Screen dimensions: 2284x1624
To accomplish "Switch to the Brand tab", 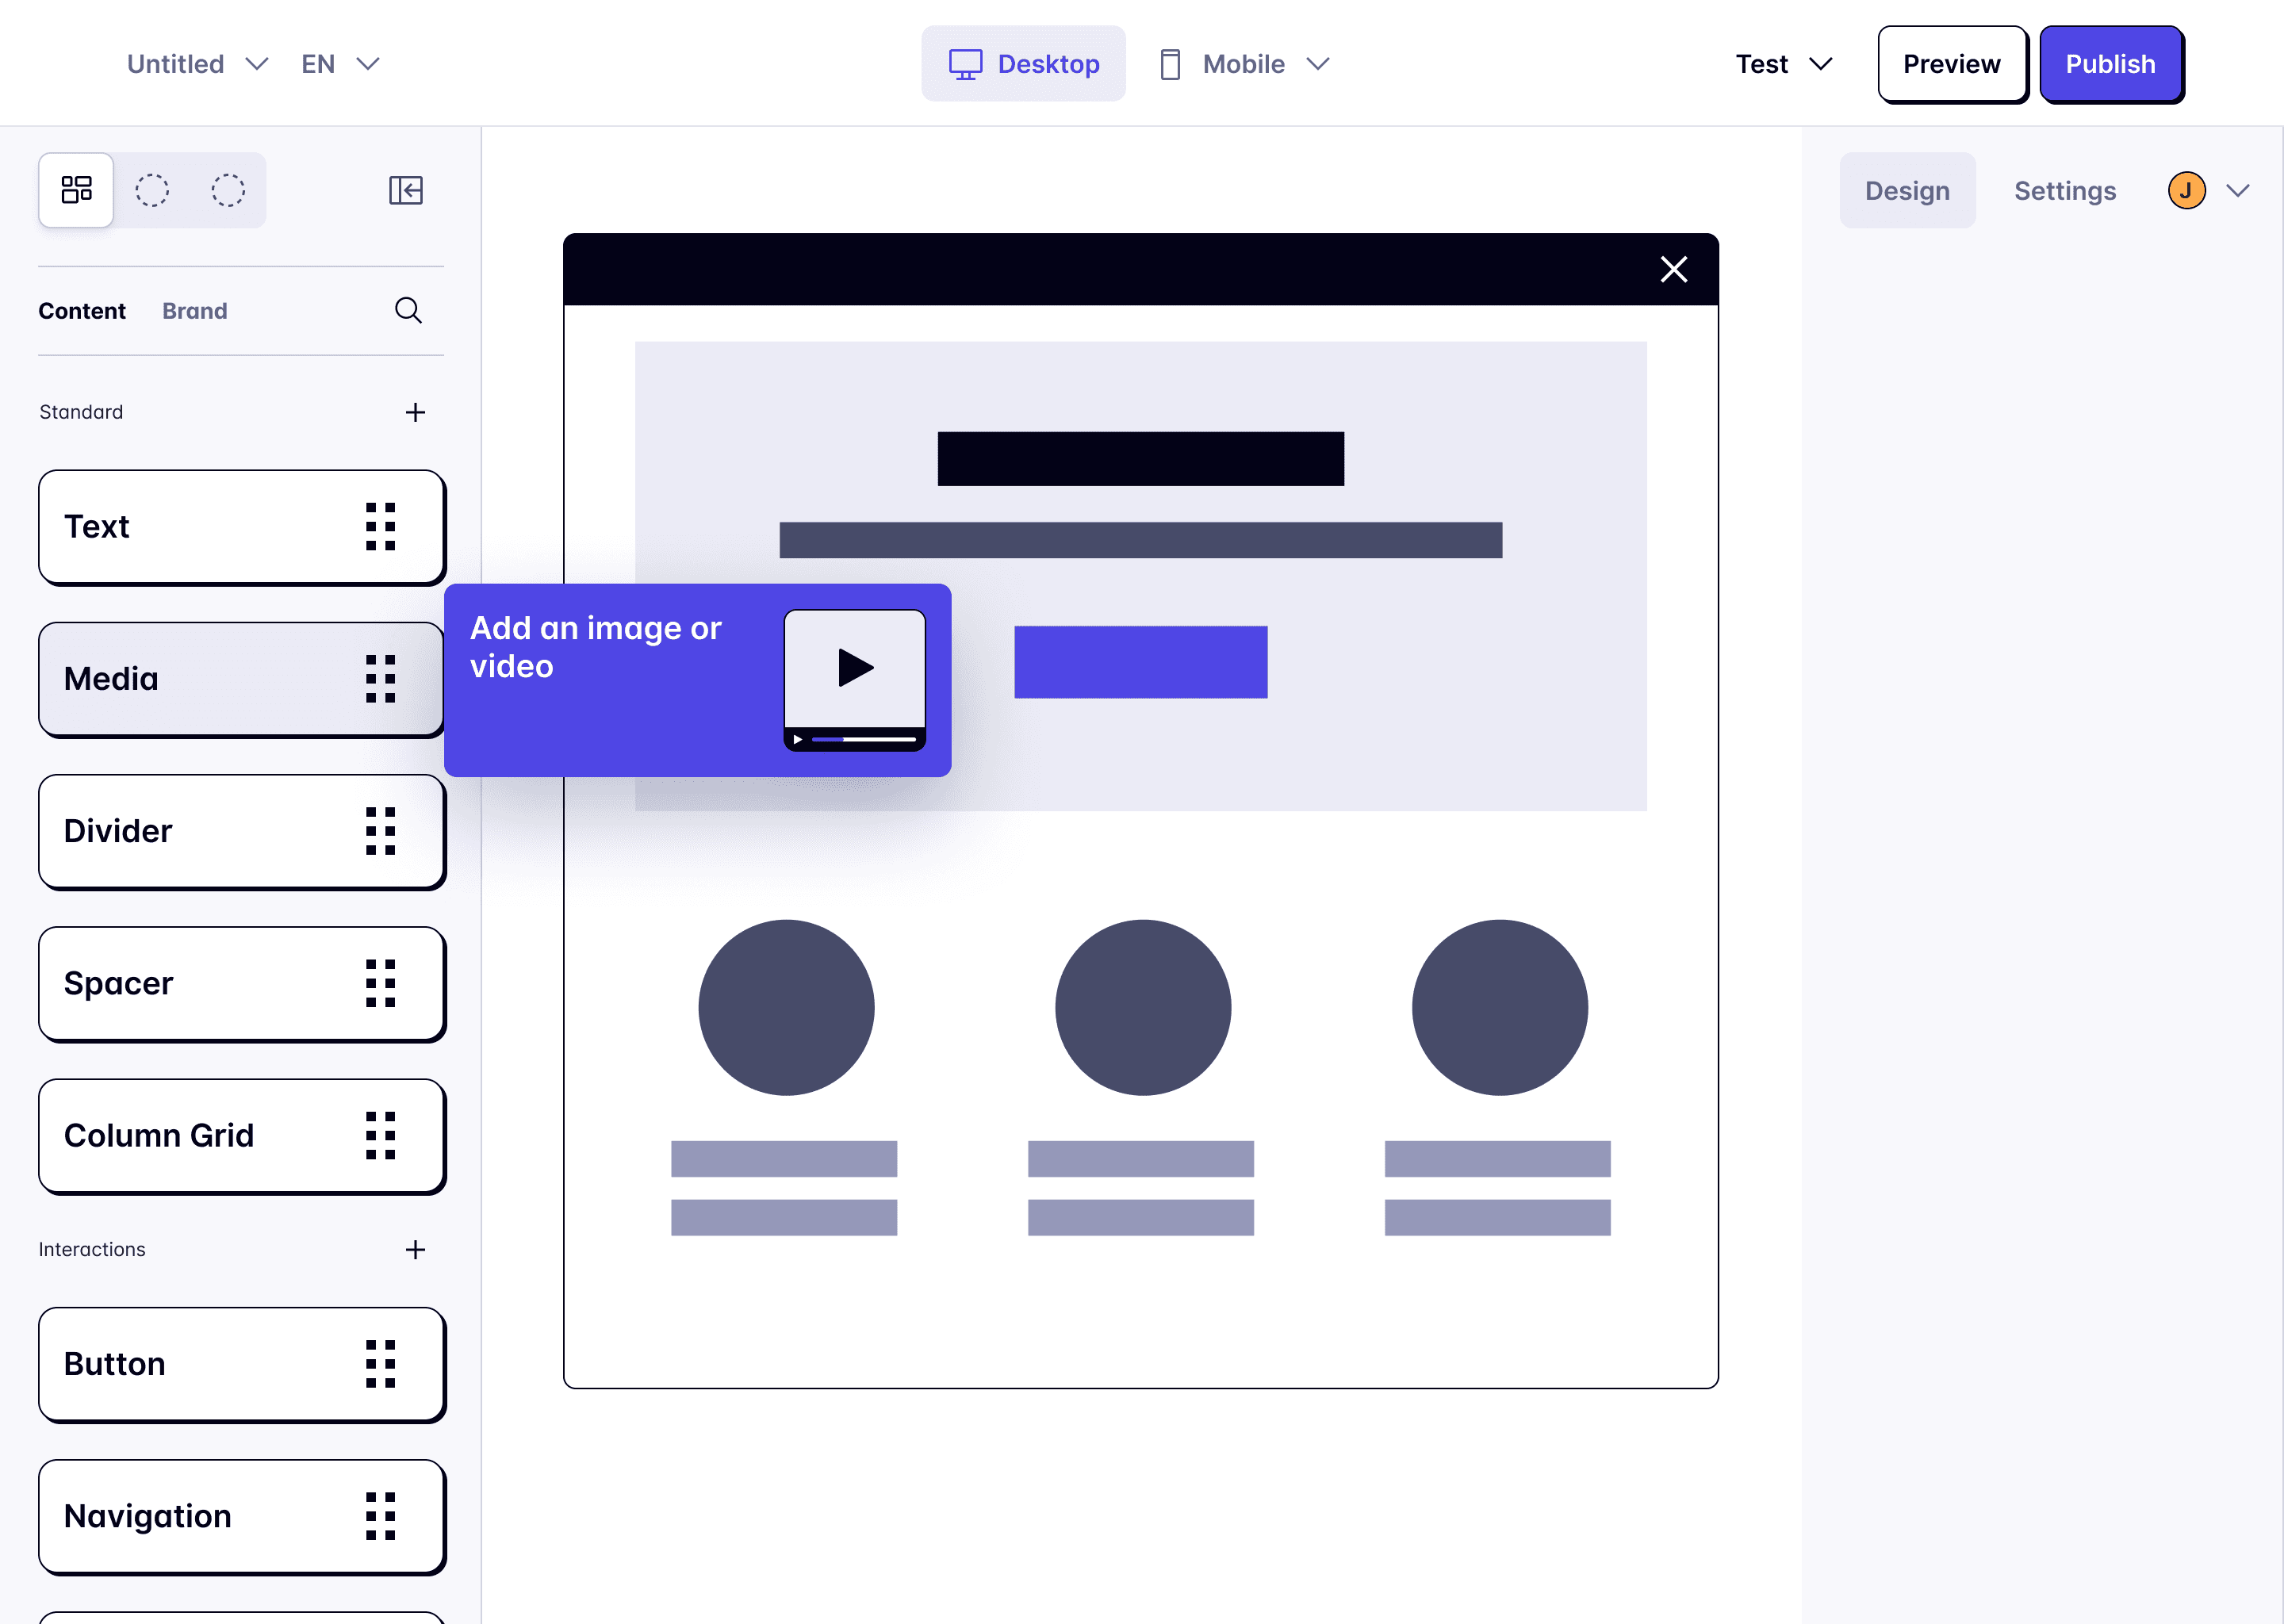I will (195, 311).
